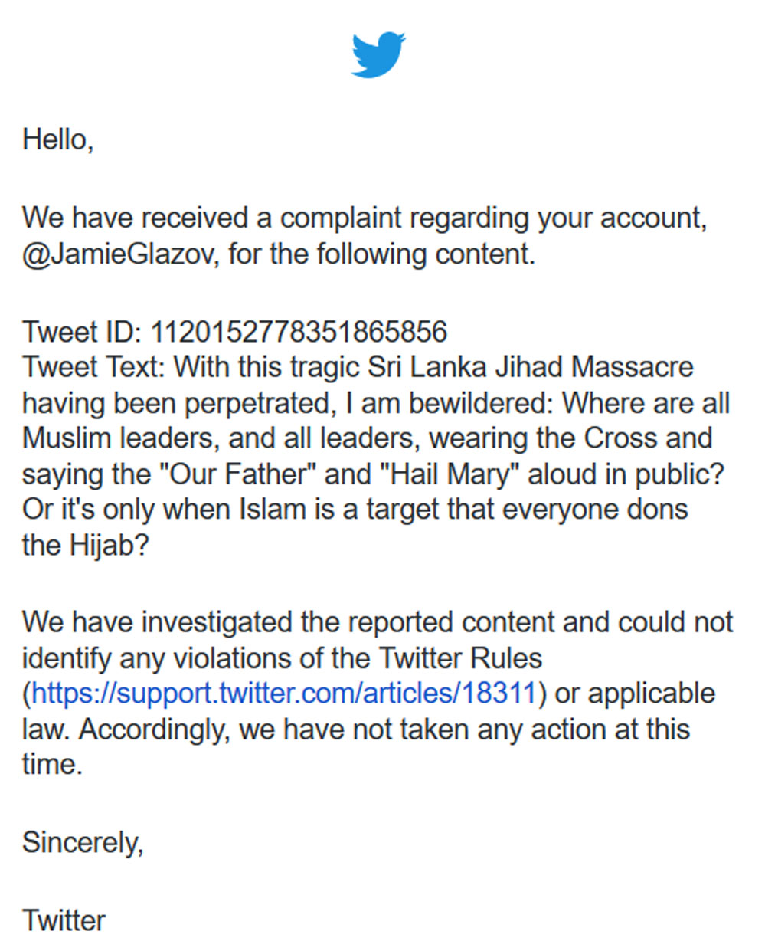Click the 'Twitter' signature at the bottom

pos(64,920)
